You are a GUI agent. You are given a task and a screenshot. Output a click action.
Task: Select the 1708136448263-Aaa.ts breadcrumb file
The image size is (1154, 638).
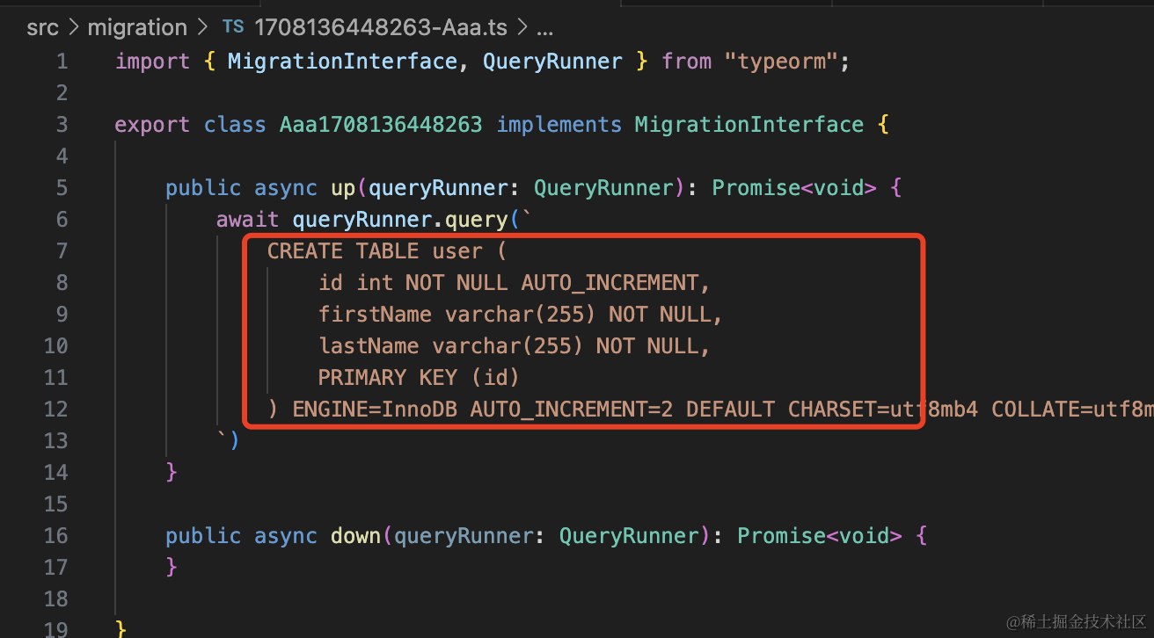pos(380,28)
